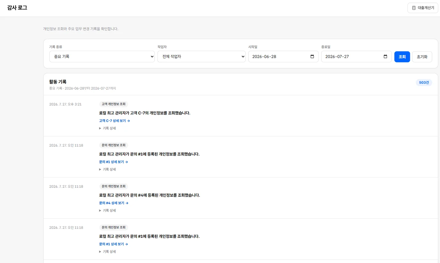Click the calculator icon in 대출계산기

[414, 8]
